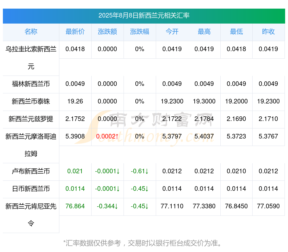288x252 pixels.
Task: Click 福林新西兰币 latest price 0.0049
Action: (75, 84)
